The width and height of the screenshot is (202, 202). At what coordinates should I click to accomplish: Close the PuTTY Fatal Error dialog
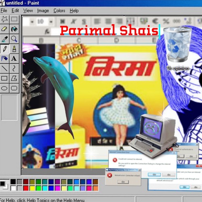[139, 170]
